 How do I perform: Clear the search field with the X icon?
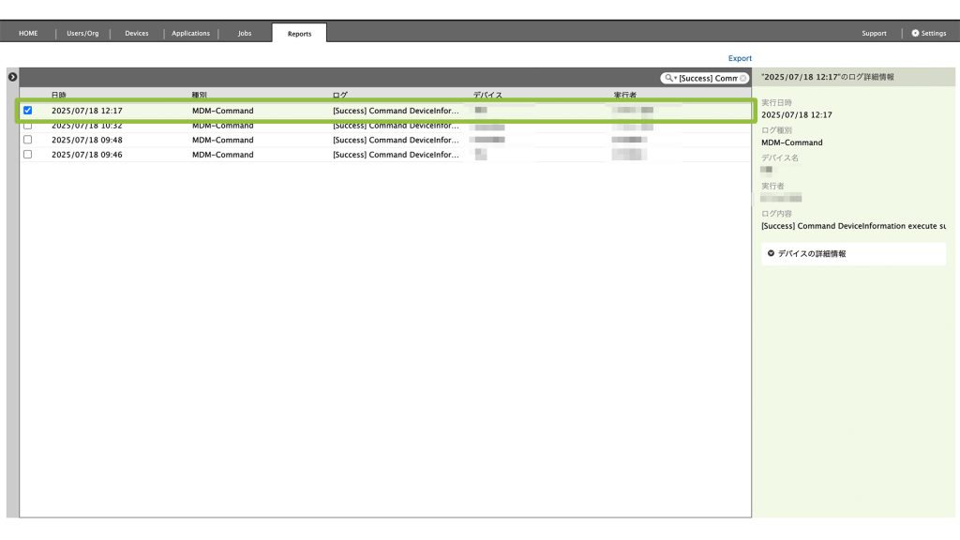point(743,78)
